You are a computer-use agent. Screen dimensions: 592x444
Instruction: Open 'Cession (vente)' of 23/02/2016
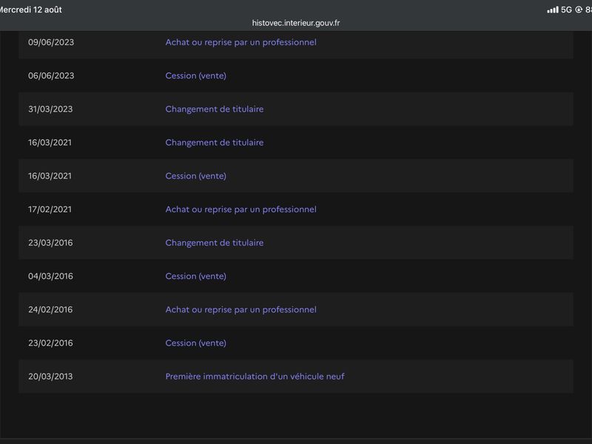pos(195,343)
